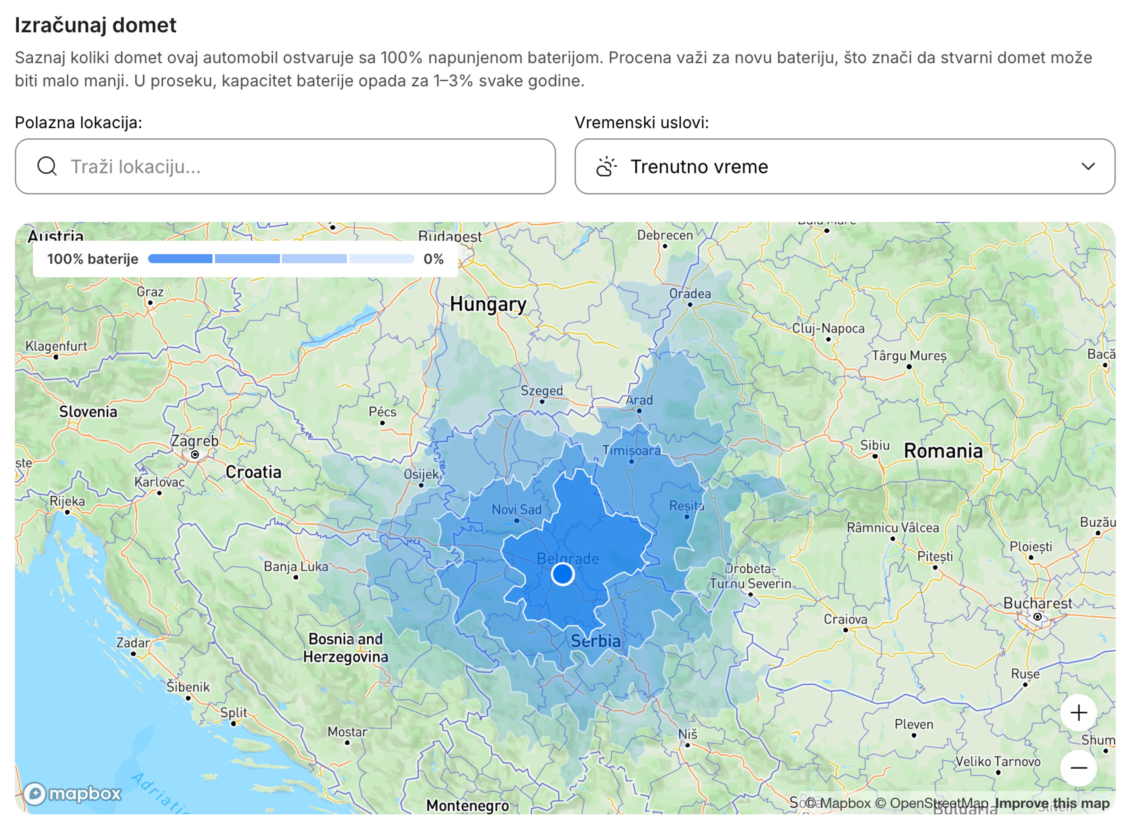Click the 'Niš' city label
The width and height of the screenshot is (1131, 827).
click(x=687, y=734)
